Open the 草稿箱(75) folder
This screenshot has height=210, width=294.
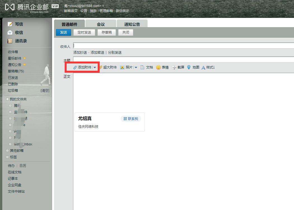click(x=16, y=71)
